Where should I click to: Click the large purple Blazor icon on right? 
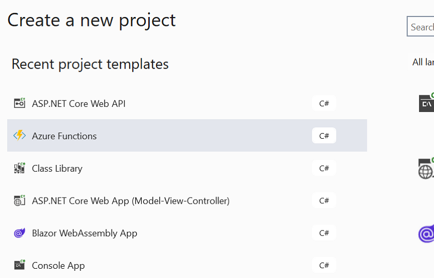426,234
